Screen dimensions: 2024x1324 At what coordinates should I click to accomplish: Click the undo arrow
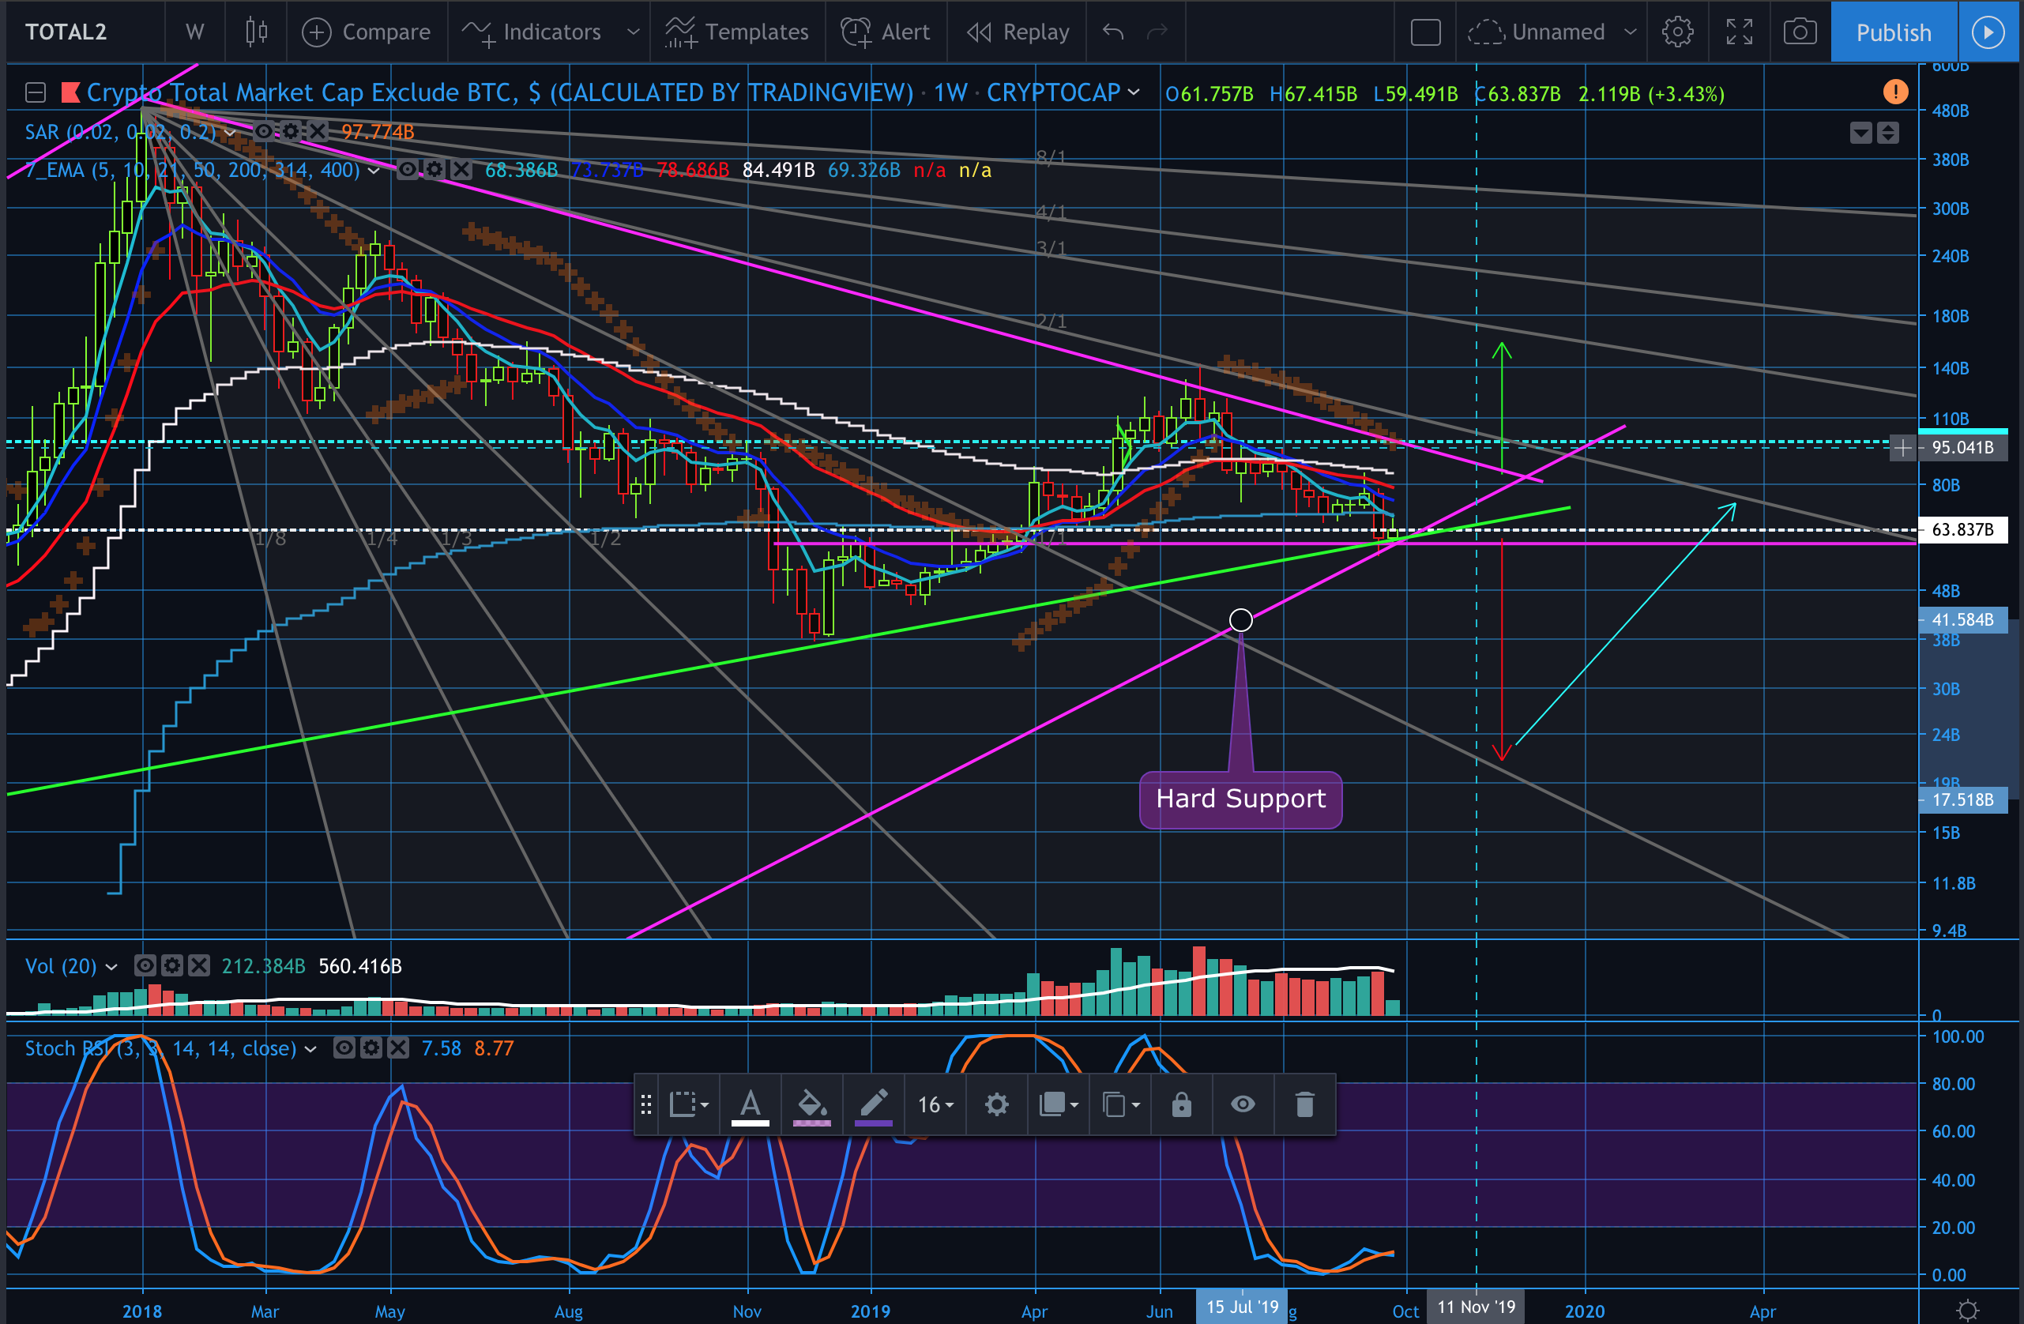1113,32
